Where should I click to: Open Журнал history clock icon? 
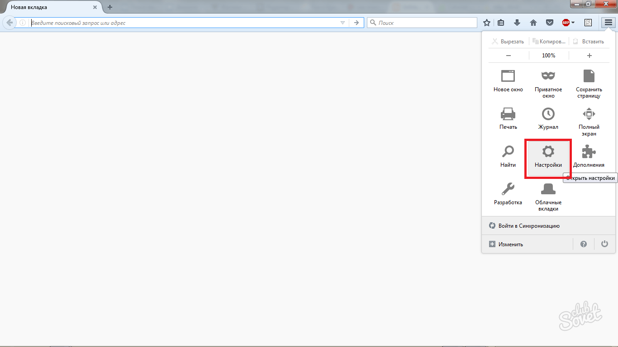click(548, 118)
